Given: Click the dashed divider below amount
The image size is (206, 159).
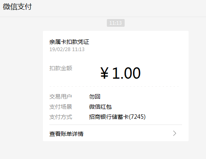Looking at the screenshot, I should coord(114,86).
